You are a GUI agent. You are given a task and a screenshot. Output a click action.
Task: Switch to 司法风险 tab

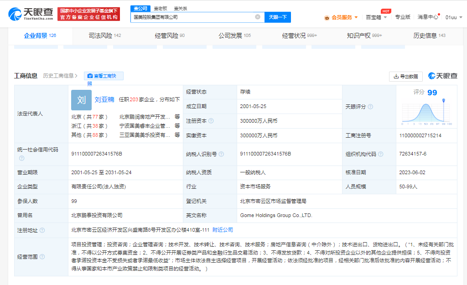105,36
